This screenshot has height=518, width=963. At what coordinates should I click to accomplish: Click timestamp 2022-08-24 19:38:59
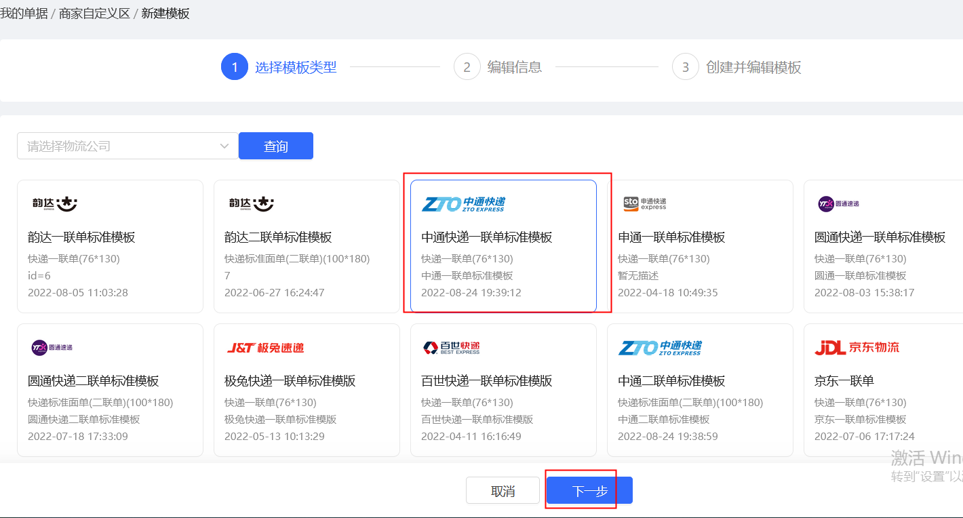point(668,437)
